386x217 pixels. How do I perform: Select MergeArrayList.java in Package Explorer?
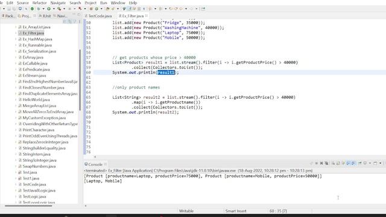pos(39,106)
